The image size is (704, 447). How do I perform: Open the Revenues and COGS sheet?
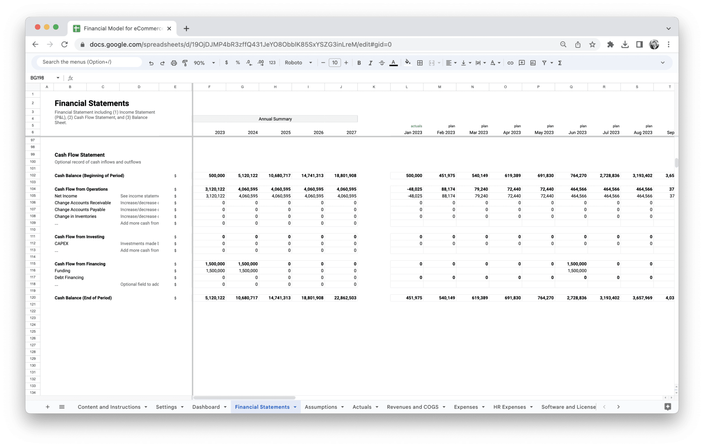pyautogui.click(x=412, y=407)
